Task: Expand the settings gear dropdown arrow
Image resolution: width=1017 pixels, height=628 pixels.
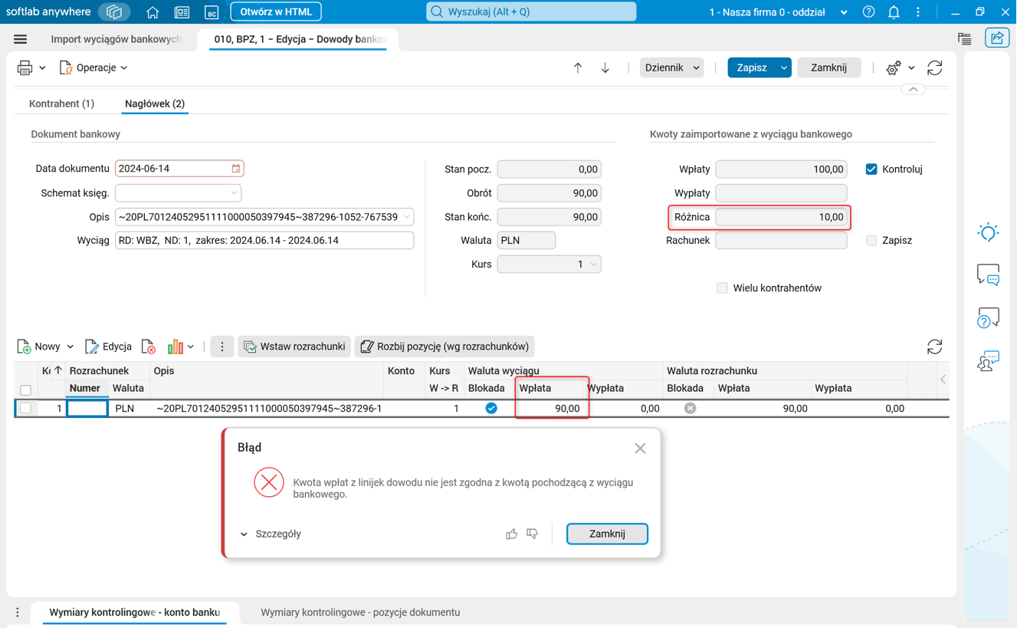Action: tap(911, 68)
